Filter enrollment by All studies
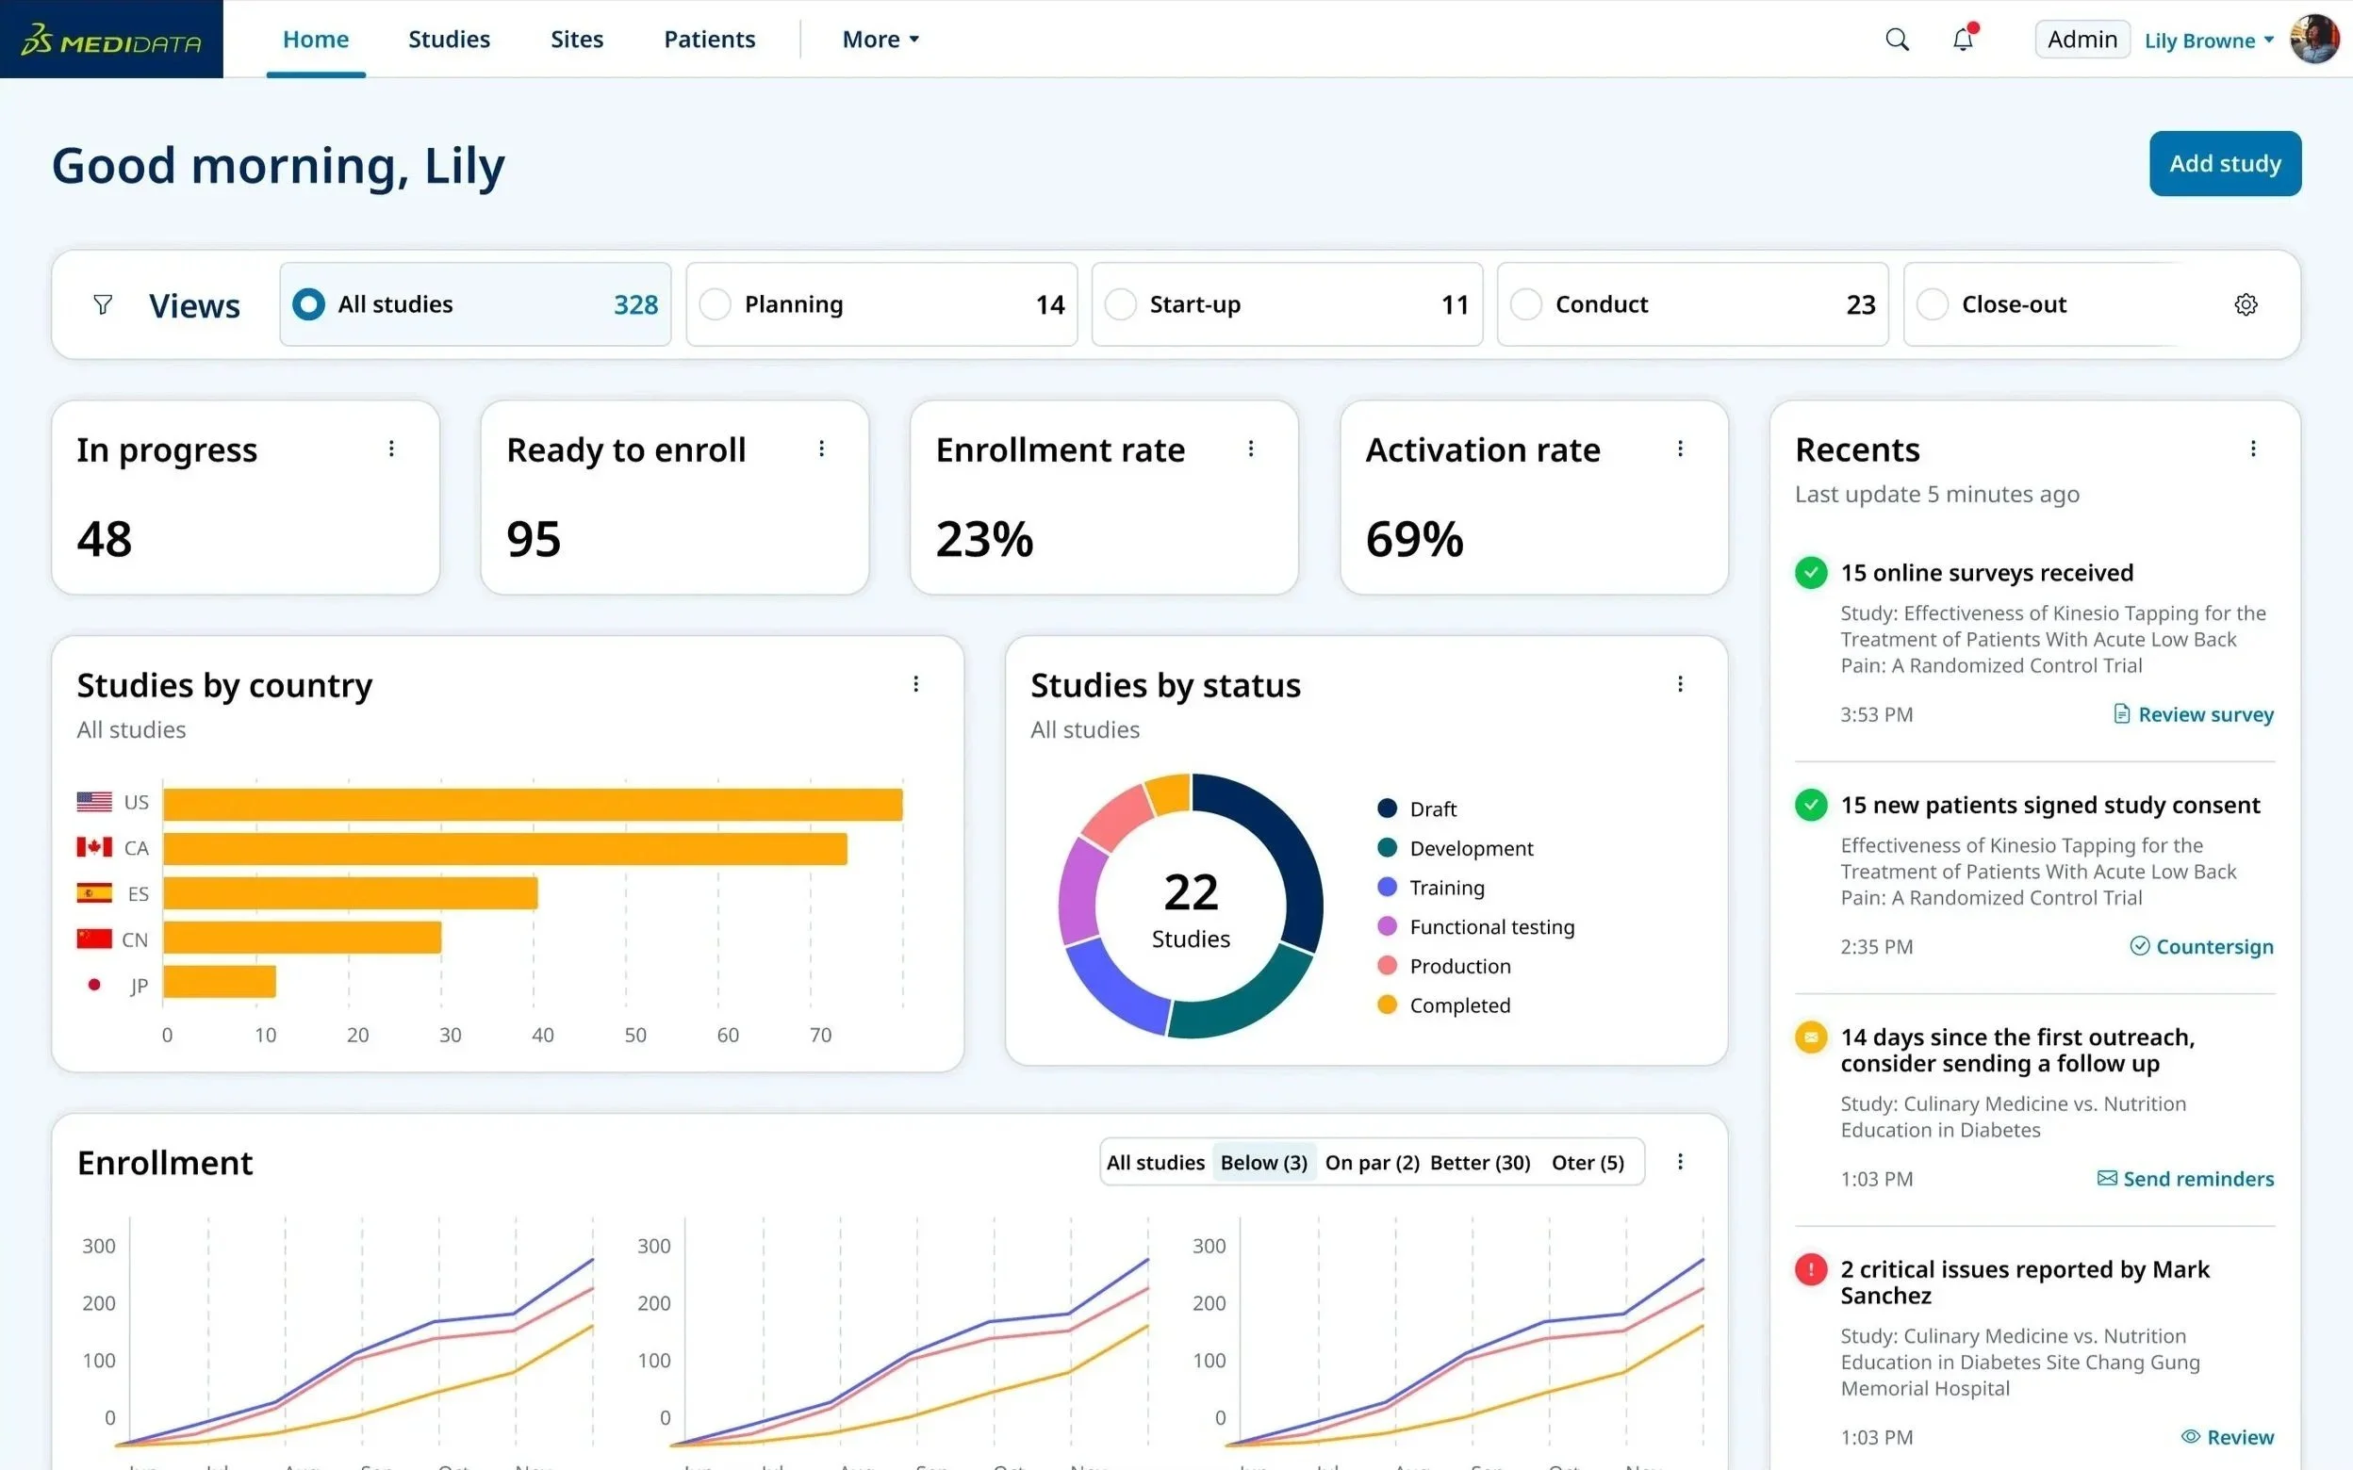The image size is (2353, 1470). (x=1155, y=1163)
